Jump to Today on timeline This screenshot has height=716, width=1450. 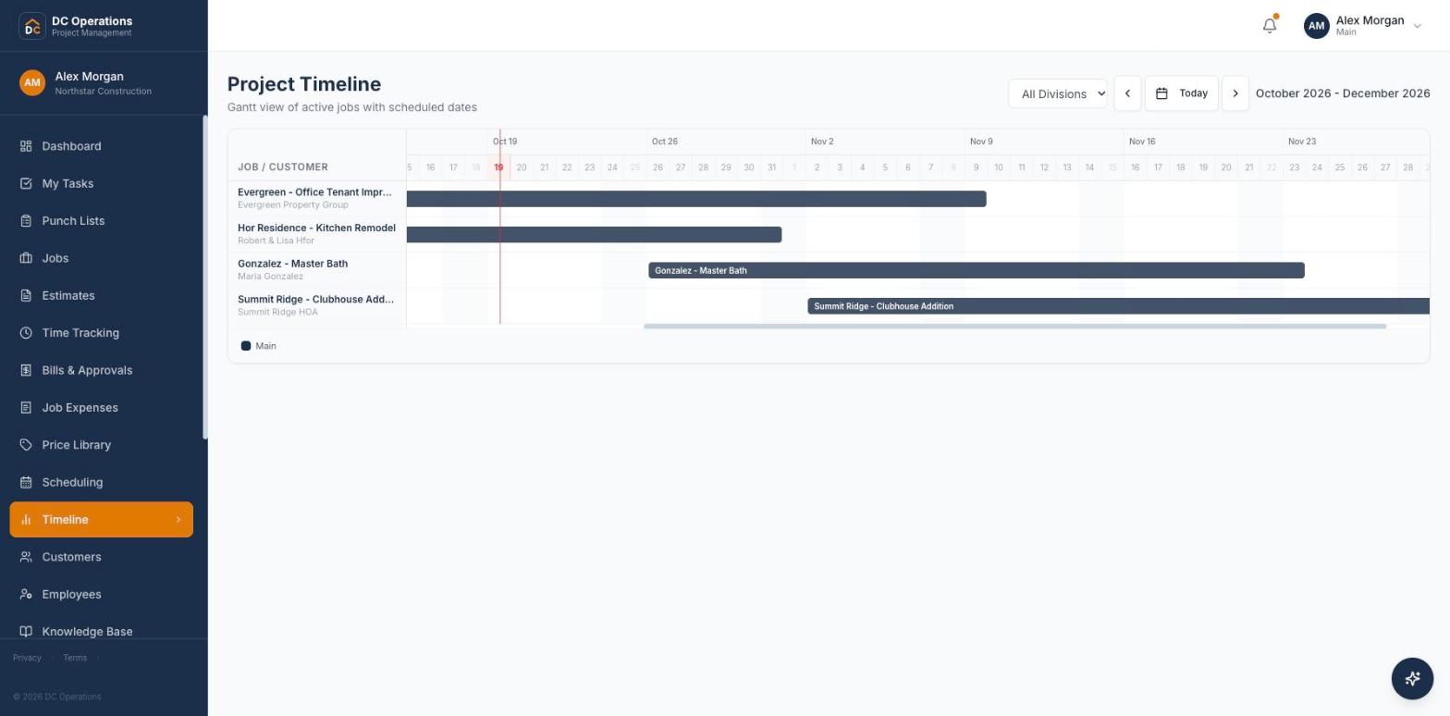tap(1182, 93)
